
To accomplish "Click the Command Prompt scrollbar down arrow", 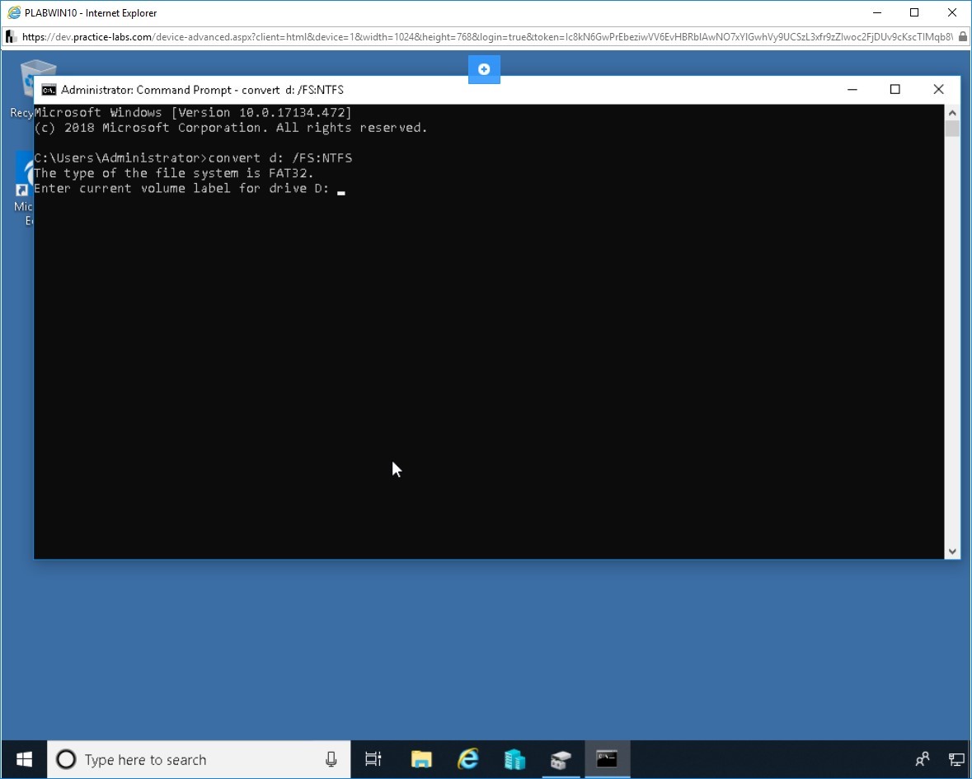I will (952, 551).
